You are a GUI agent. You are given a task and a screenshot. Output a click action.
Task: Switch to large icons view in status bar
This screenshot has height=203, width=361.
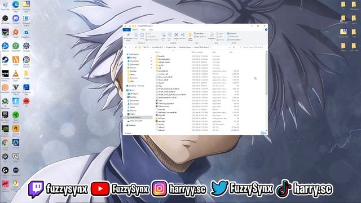[x=266, y=133]
